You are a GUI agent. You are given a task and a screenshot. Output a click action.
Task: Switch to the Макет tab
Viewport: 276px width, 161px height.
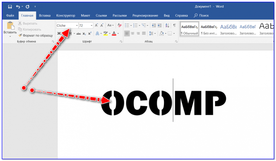(x=85, y=15)
